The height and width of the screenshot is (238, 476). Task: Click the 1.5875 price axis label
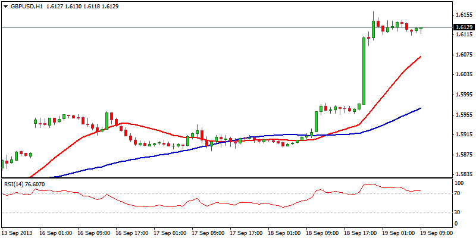pyautogui.click(x=463, y=155)
